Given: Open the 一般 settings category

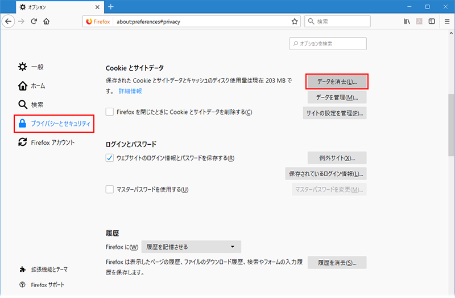Looking at the screenshot, I should [x=31, y=67].
